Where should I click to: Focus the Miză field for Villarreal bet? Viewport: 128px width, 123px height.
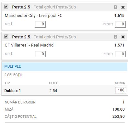40,54
